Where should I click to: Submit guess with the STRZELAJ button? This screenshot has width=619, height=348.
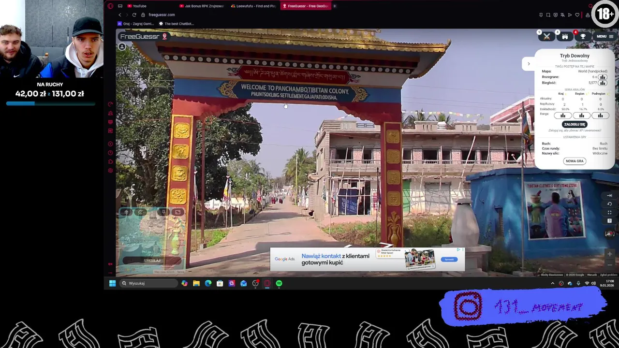tap(152, 261)
